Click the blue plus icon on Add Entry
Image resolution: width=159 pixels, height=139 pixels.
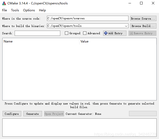point(106,33)
